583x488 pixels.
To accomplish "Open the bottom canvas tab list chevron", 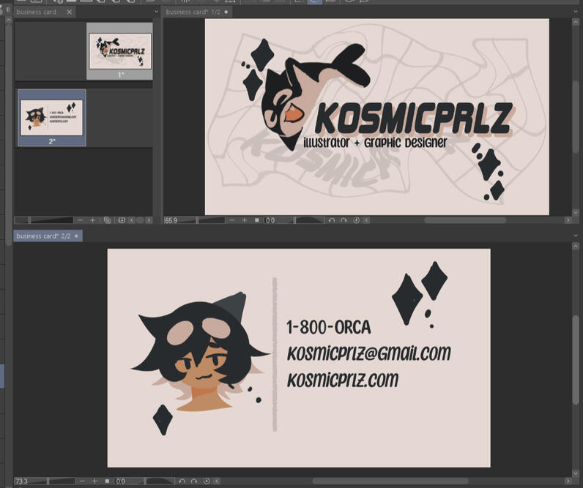I will coord(576,236).
